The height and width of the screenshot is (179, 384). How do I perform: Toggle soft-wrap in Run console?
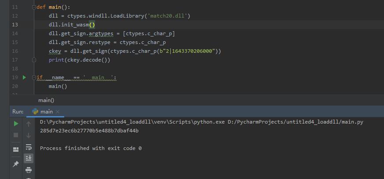coord(29,147)
